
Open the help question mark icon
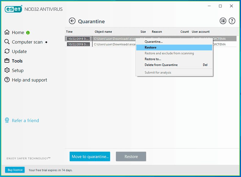coord(232,21)
